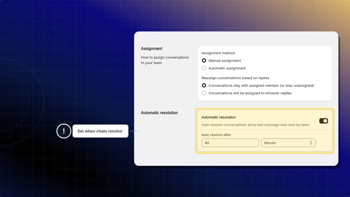Toggle the Automatic resolution switch
Image resolution: width=350 pixels, height=197 pixels.
323,121
